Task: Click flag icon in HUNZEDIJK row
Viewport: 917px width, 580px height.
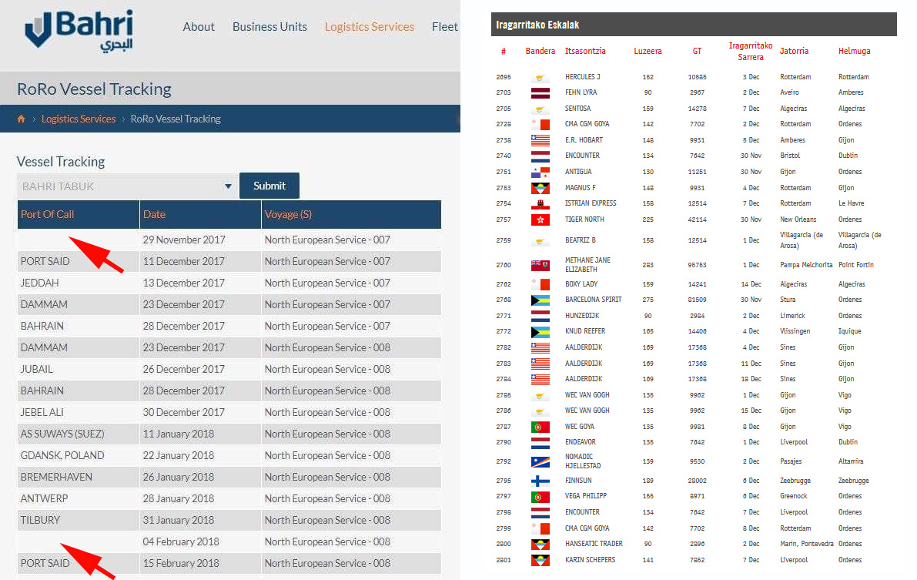Action: pos(540,316)
